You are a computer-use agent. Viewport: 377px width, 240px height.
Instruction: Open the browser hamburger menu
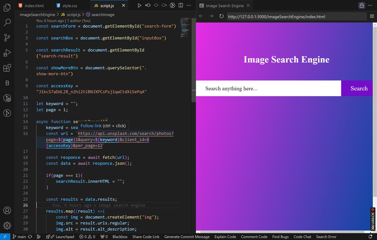tap(372, 16)
